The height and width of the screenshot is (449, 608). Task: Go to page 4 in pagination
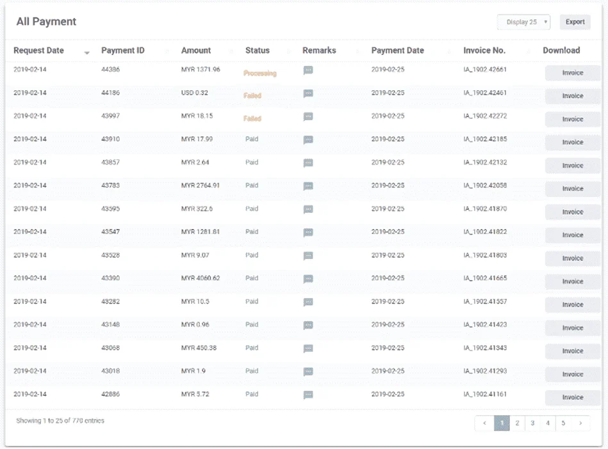tap(548, 423)
